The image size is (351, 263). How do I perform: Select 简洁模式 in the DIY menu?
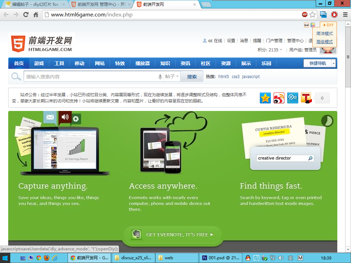(x=325, y=34)
